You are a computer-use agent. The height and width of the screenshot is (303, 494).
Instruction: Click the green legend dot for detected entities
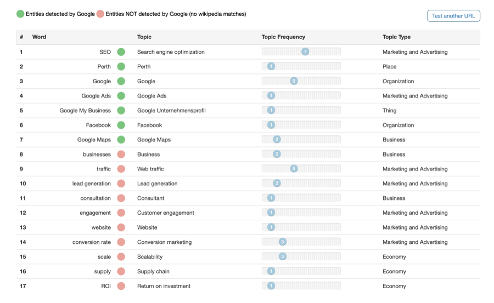(20, 14)
